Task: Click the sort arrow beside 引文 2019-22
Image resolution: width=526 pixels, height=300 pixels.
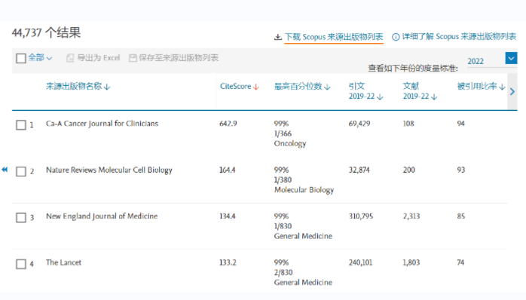Action: pos(380,97)
